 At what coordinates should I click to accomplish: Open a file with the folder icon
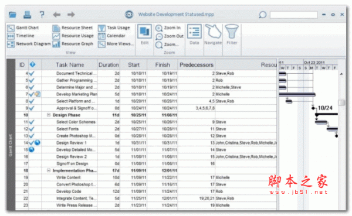[12, 15]
